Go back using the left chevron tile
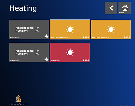This screenshot has width=135, height=106. pyautogui.click(x=111, y=8)
